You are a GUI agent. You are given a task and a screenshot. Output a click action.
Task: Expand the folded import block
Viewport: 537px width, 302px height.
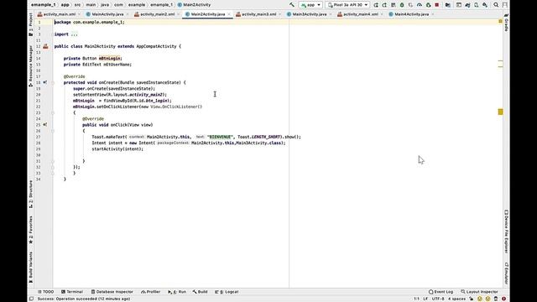pos(74,34)
